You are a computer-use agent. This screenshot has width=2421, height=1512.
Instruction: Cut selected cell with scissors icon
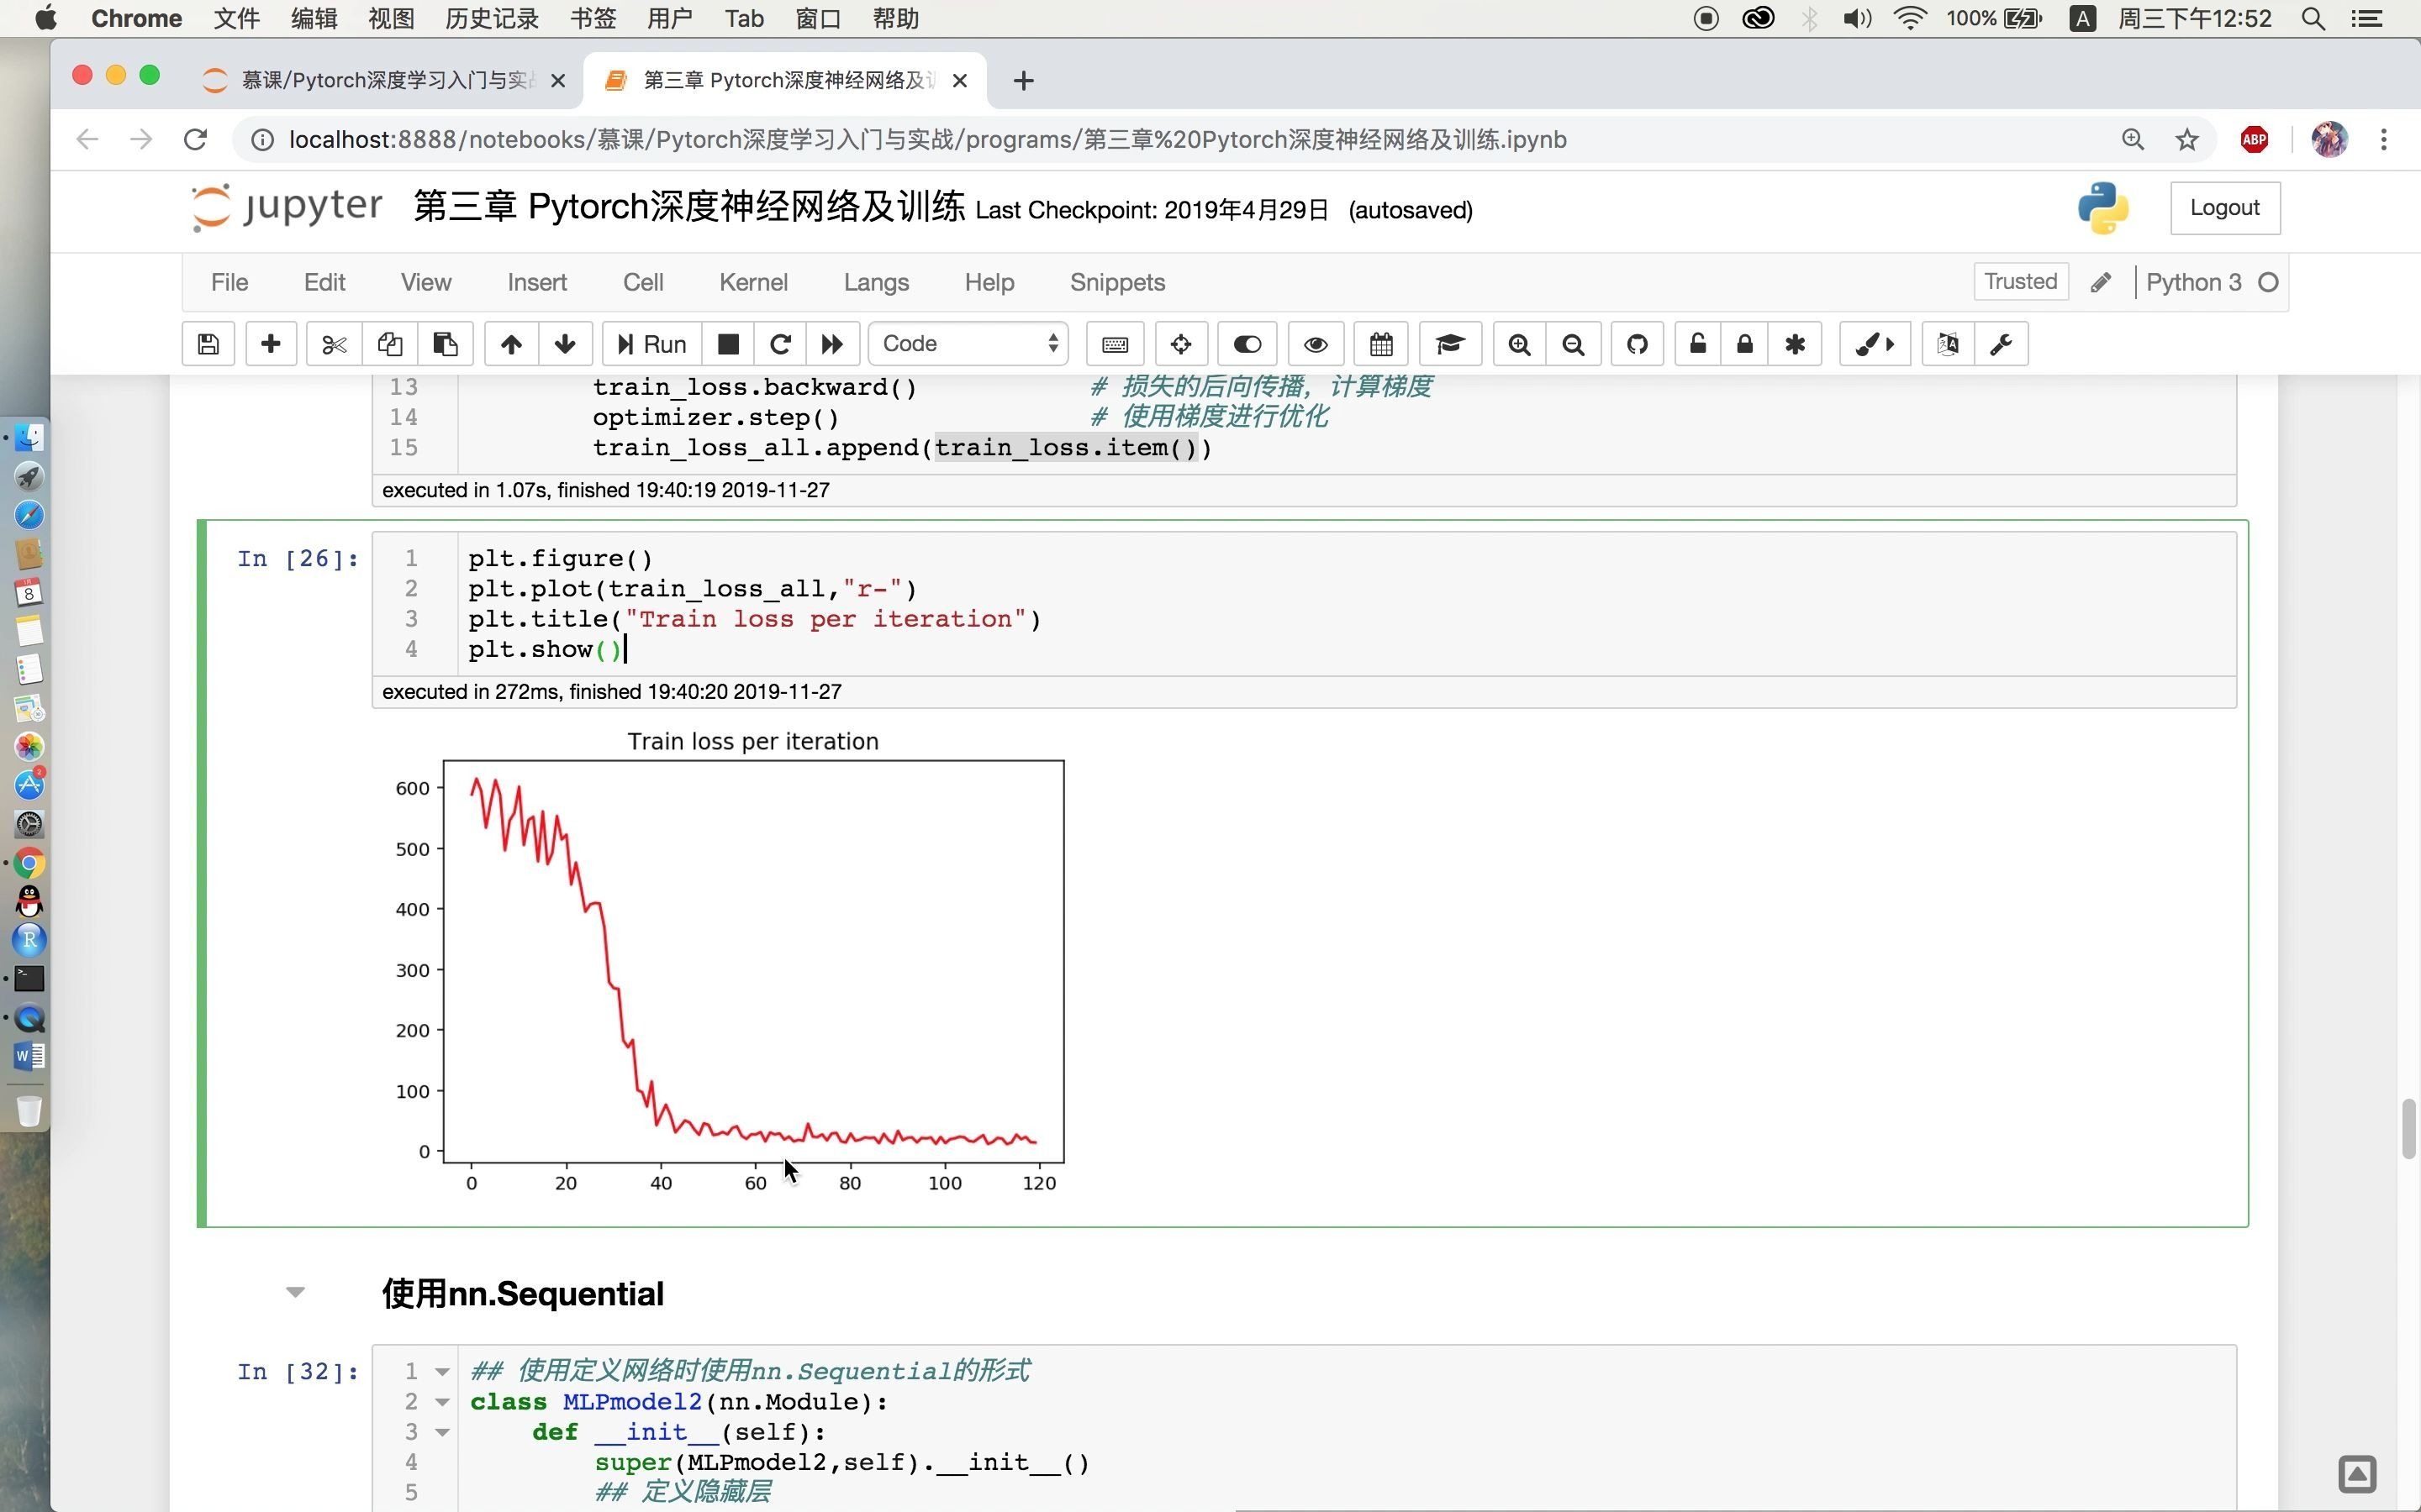333,344
